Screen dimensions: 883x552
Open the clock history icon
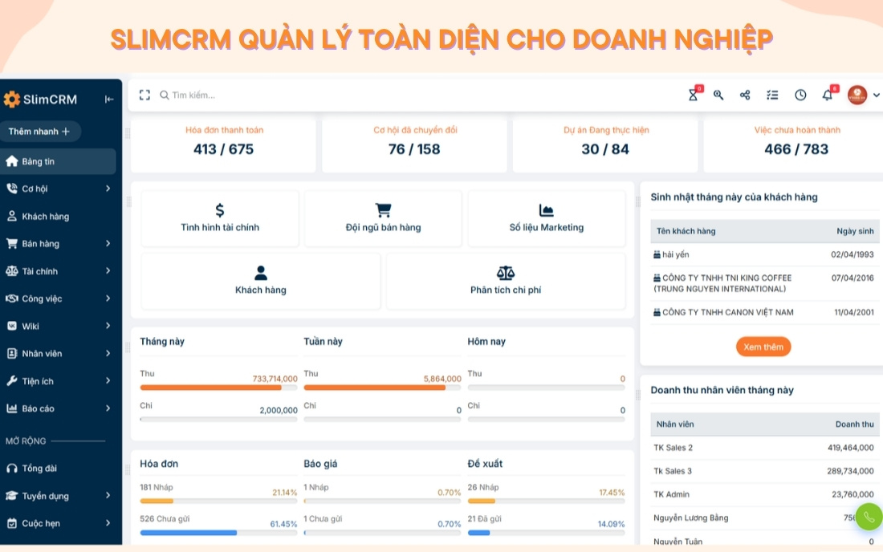point(800,95)
